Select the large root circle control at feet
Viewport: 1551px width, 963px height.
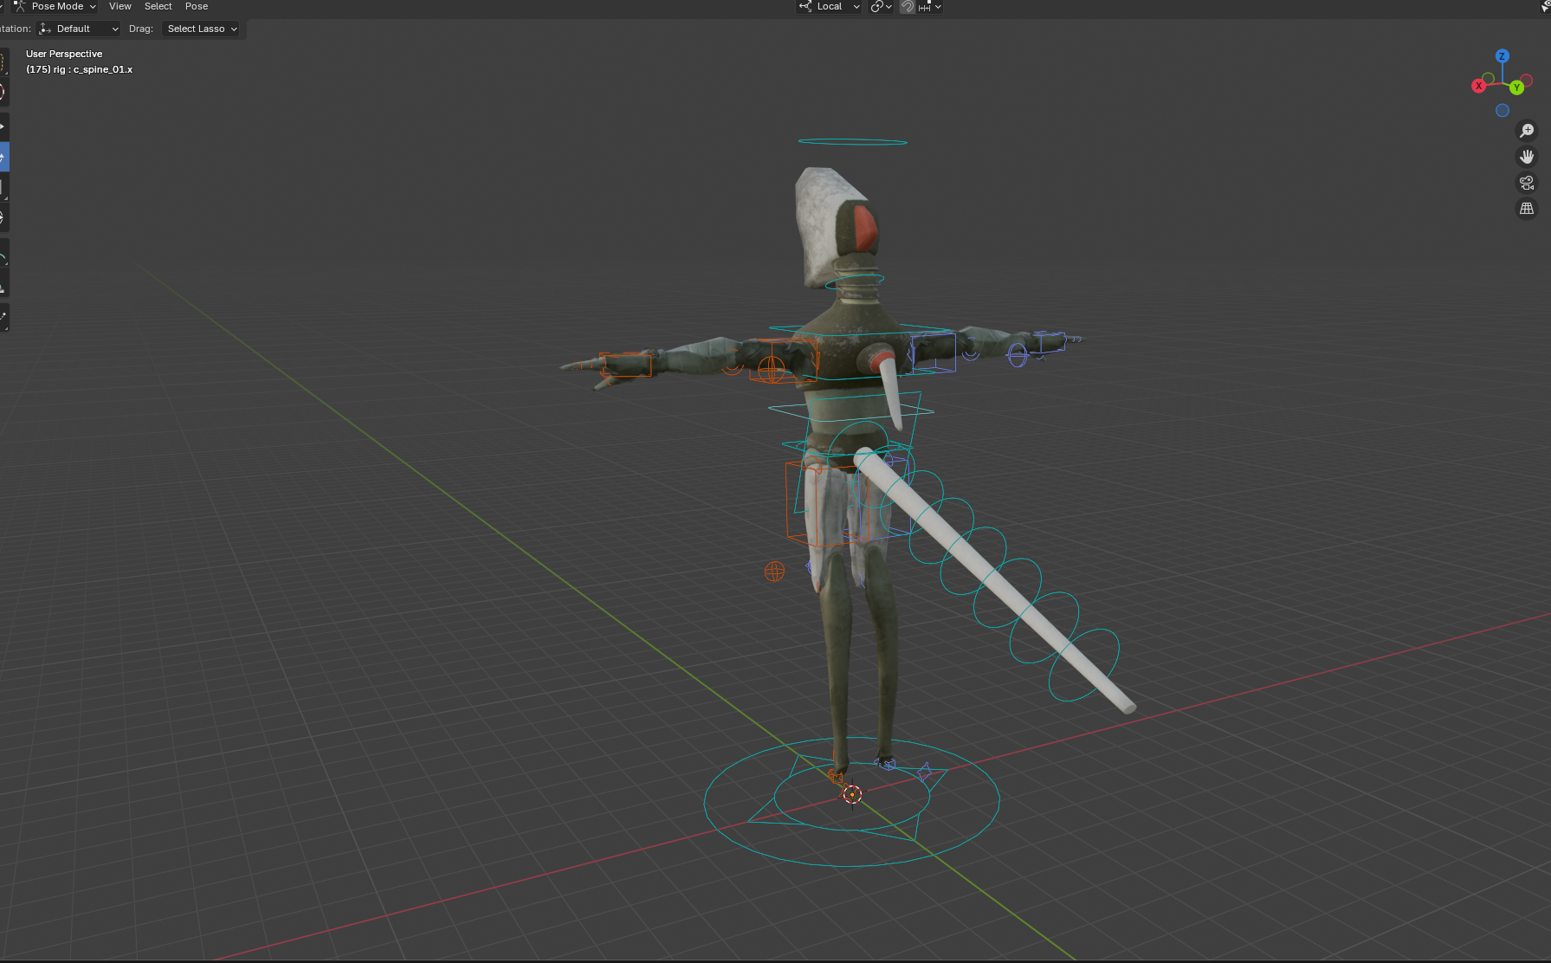tap(851, 801)
